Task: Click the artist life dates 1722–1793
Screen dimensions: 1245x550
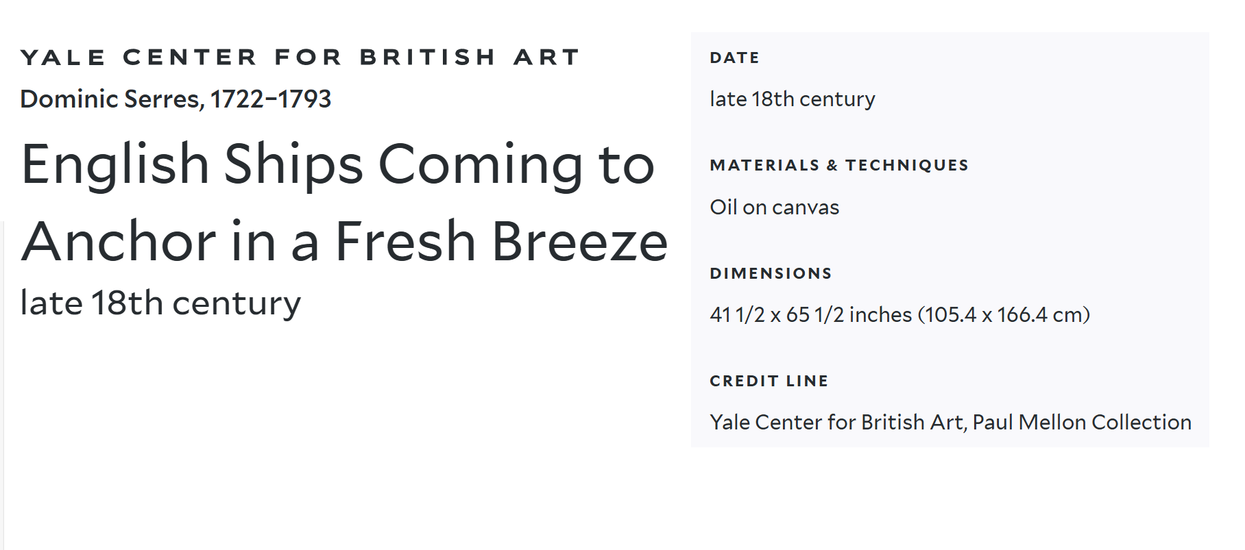Action: tap(271, 99)
